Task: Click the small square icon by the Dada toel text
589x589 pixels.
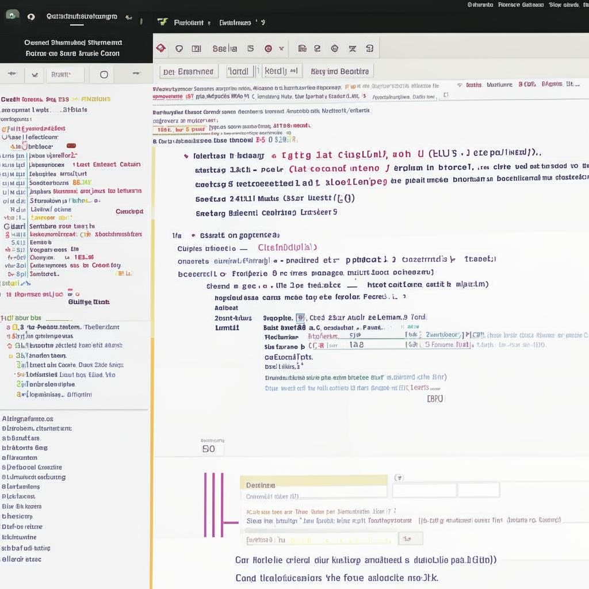Action: (x=446, y=95)
